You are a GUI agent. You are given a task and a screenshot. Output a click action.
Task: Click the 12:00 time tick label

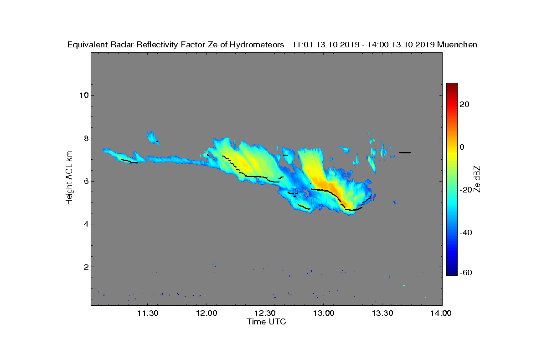click(x=206, y=313)
